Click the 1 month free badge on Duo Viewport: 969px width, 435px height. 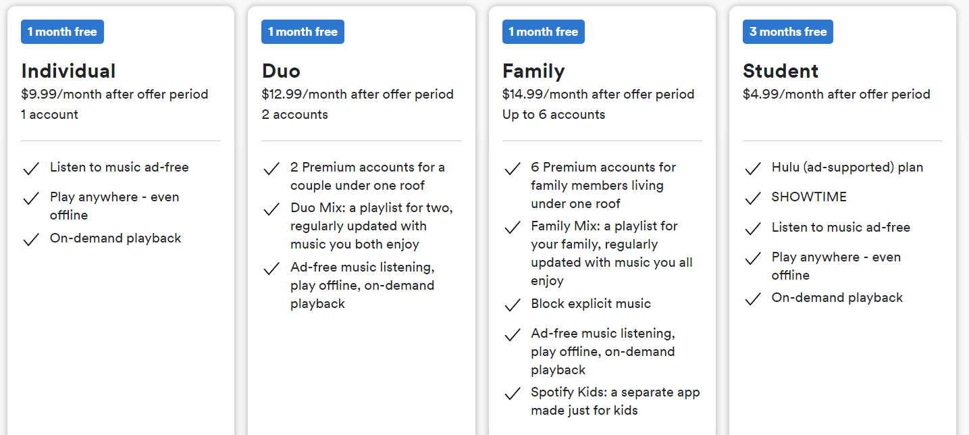pyautogui.click(x=303, y=32)
